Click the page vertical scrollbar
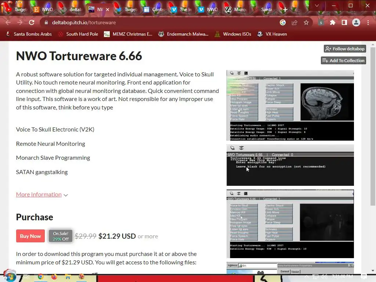Screen dimensions: 376x282 (x=373, y=126)
